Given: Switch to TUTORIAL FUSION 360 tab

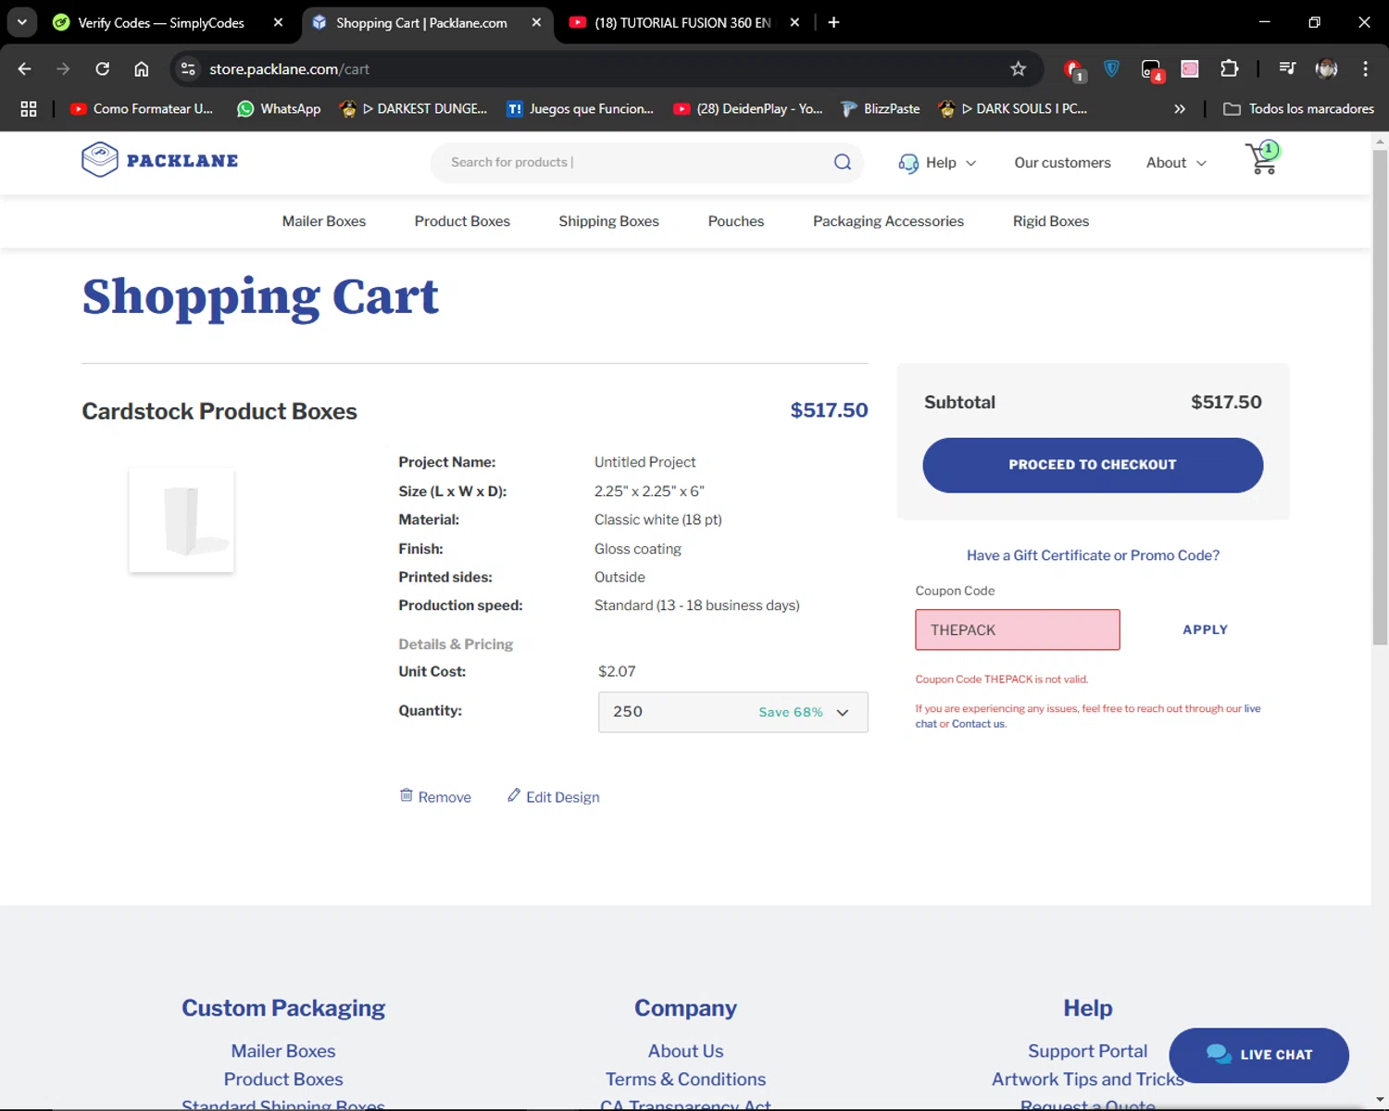Looking at the screenshot, I should pos(682,22).
